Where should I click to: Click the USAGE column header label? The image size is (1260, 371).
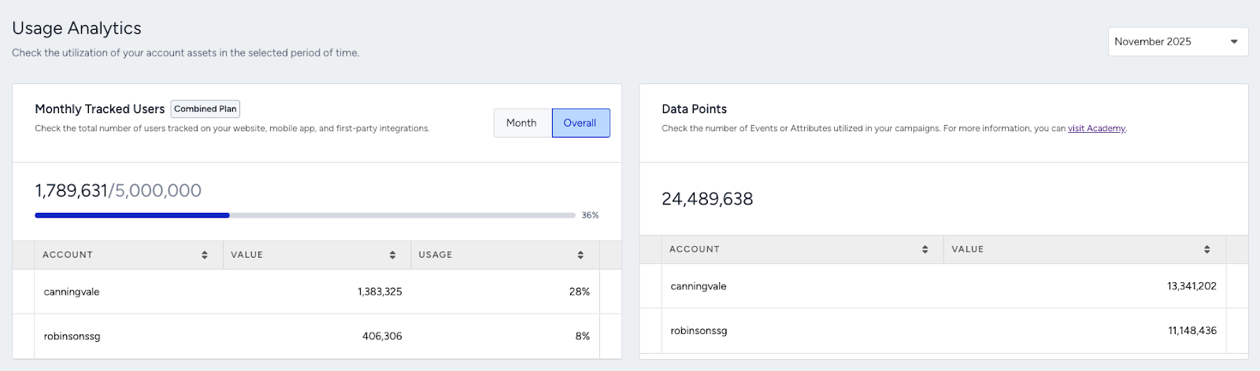pos(435,255)
